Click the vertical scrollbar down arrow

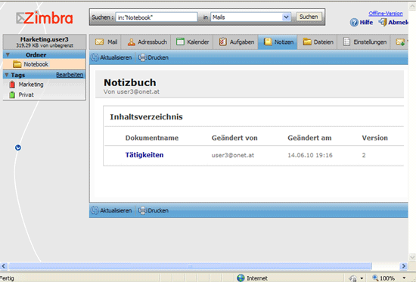pyautogui.click(x=412, y=257)
